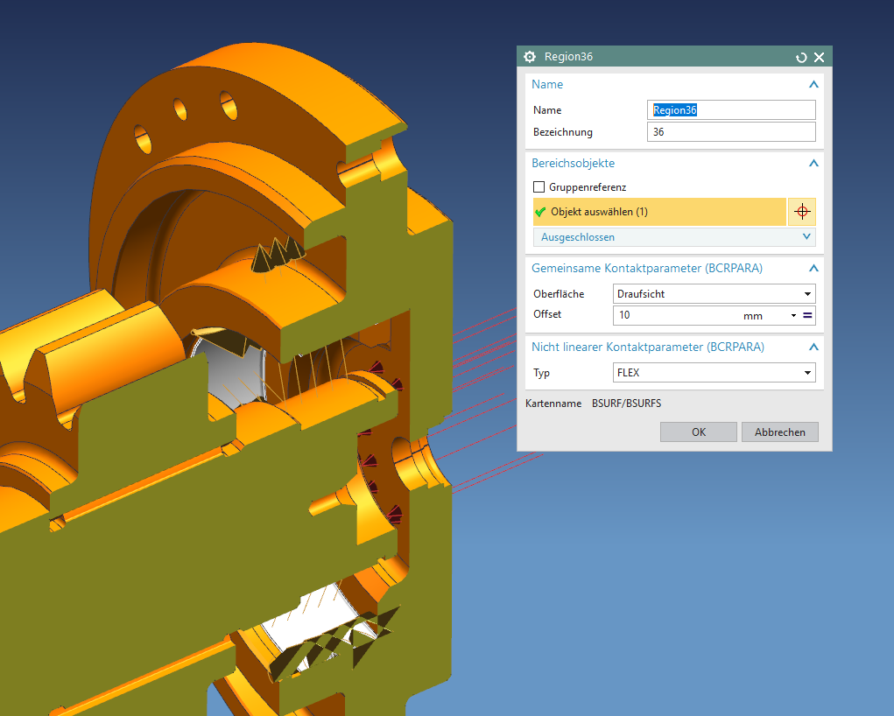
Task: Reset the Region36 dialog with circular arrow icon
Action: click(x=801, y=56)
